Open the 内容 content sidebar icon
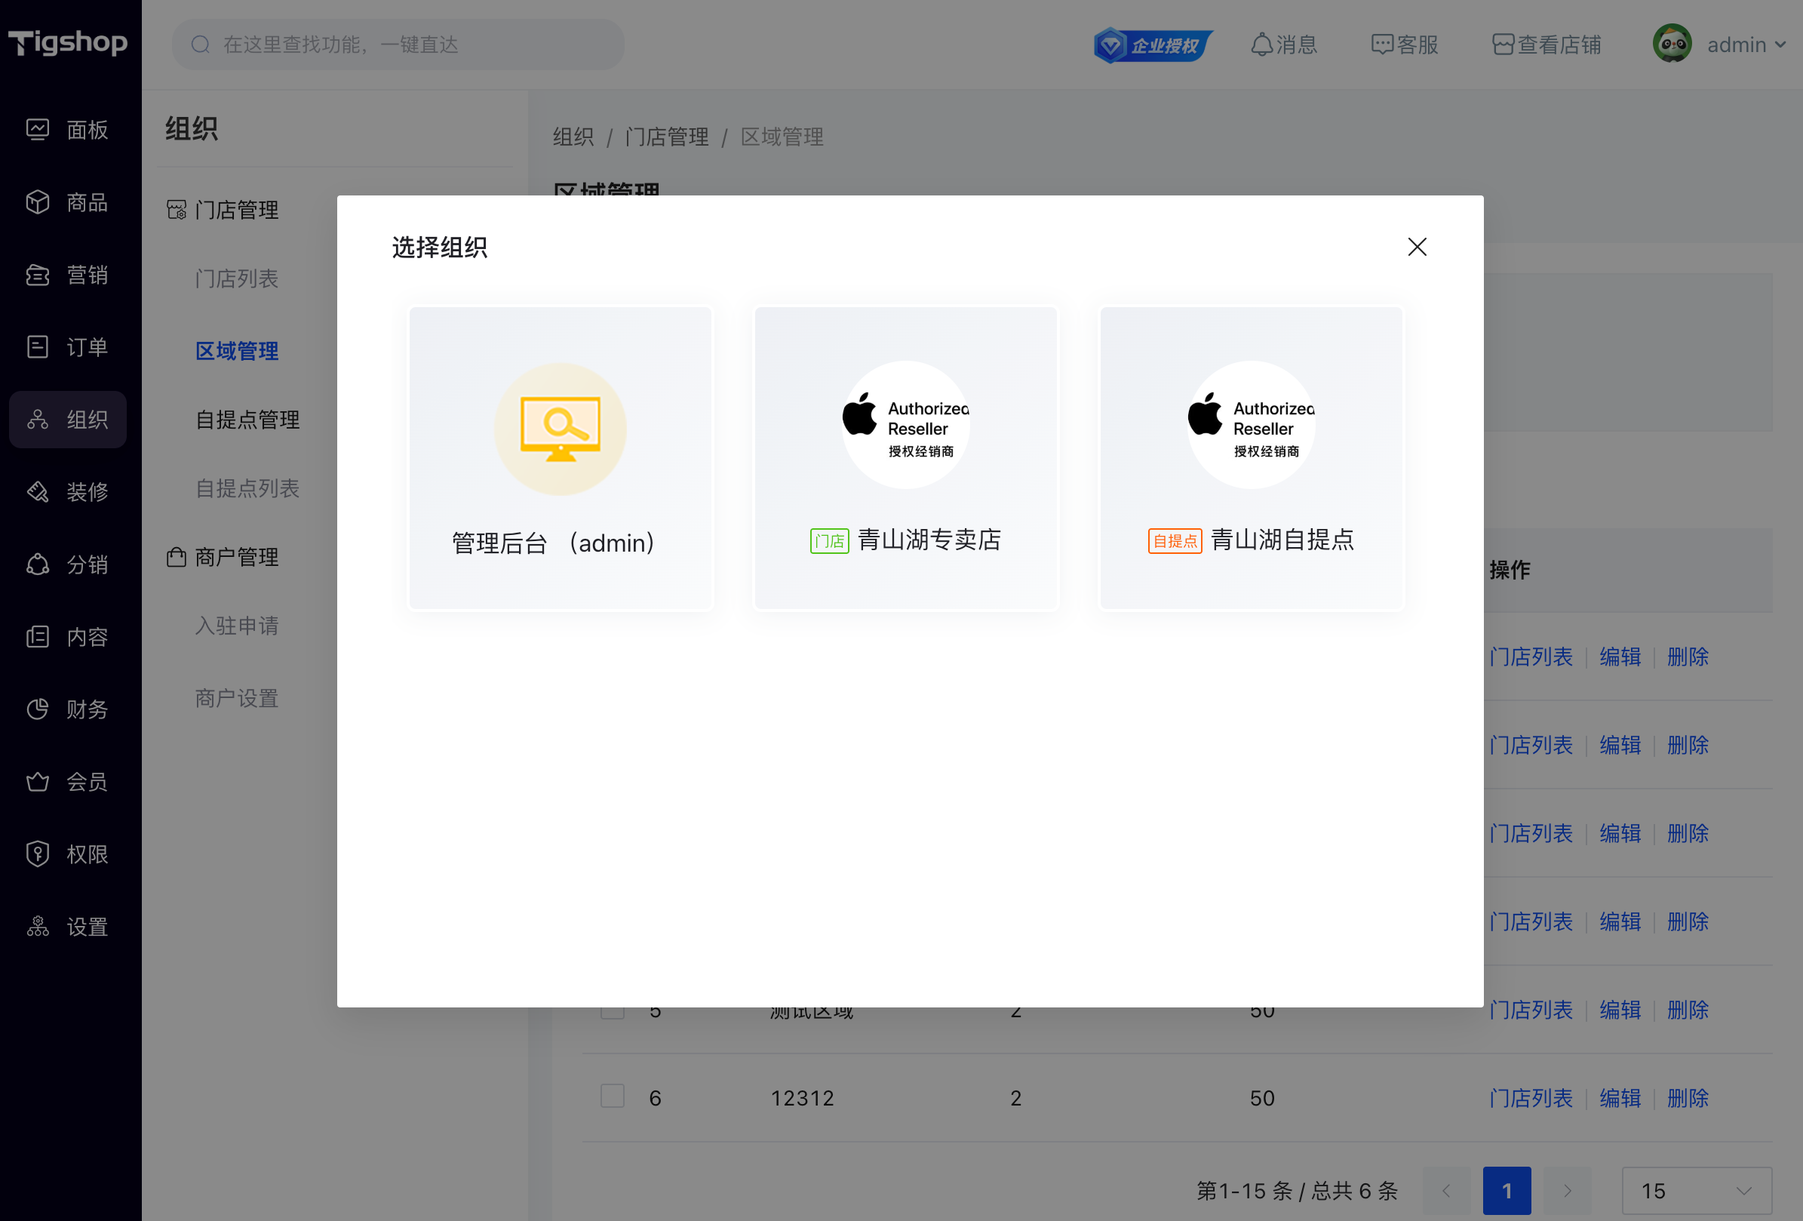This screenshot has width=1803, height=1221. 37,636
